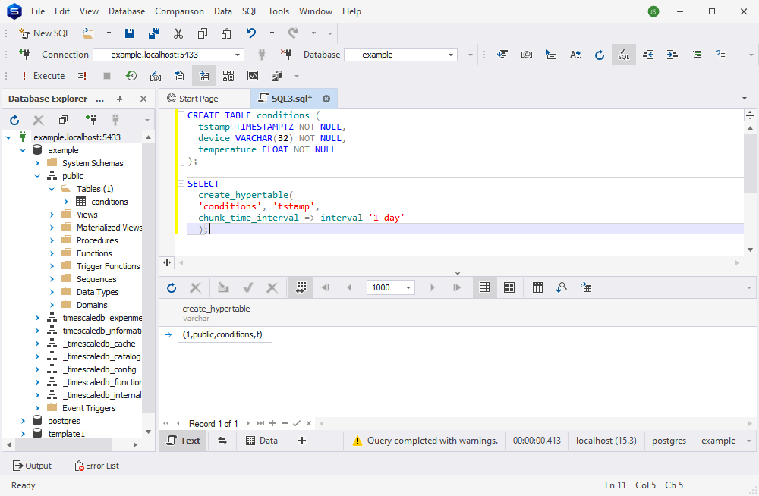This screenshot has height=496, width=759.
Task: Switch results to grid view mode
Action: [484, 288]
